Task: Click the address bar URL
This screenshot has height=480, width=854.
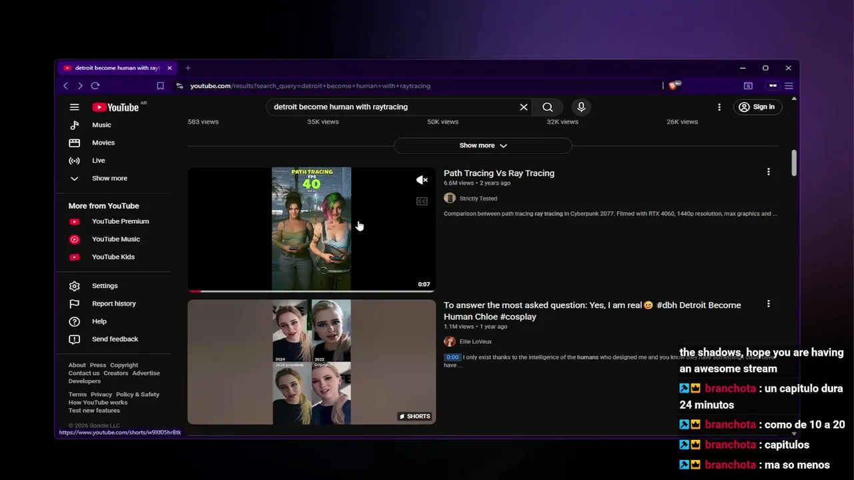Action: 310,86
